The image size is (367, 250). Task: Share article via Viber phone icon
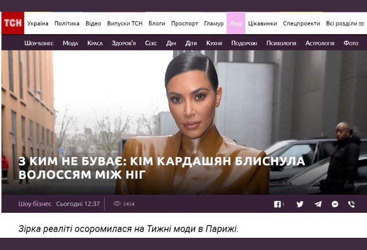point(351,204)
